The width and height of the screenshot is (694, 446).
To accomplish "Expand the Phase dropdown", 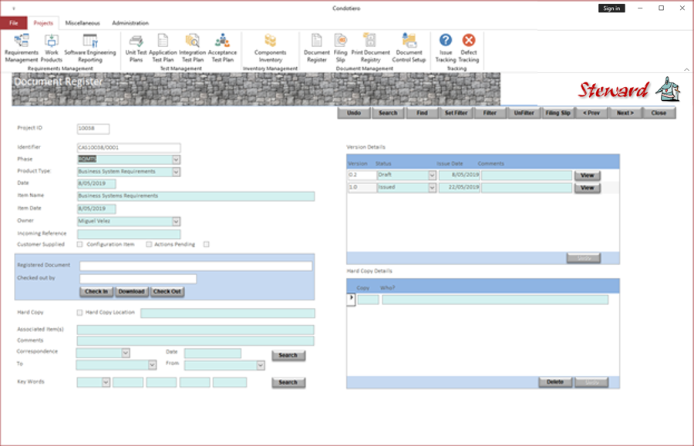I will click(176, 159).
